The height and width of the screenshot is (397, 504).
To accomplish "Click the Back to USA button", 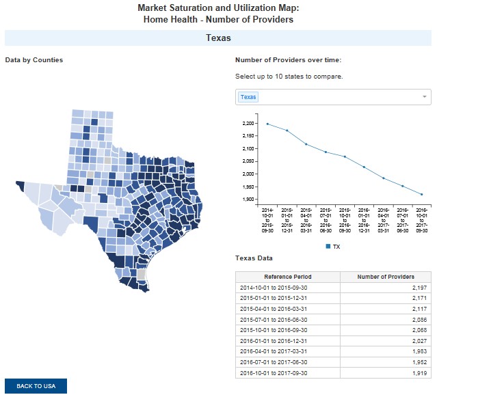I will (36, 386).
